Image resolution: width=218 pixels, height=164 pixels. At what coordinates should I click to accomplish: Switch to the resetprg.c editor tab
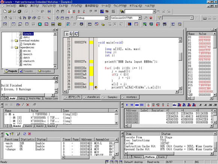click(130, 97)
